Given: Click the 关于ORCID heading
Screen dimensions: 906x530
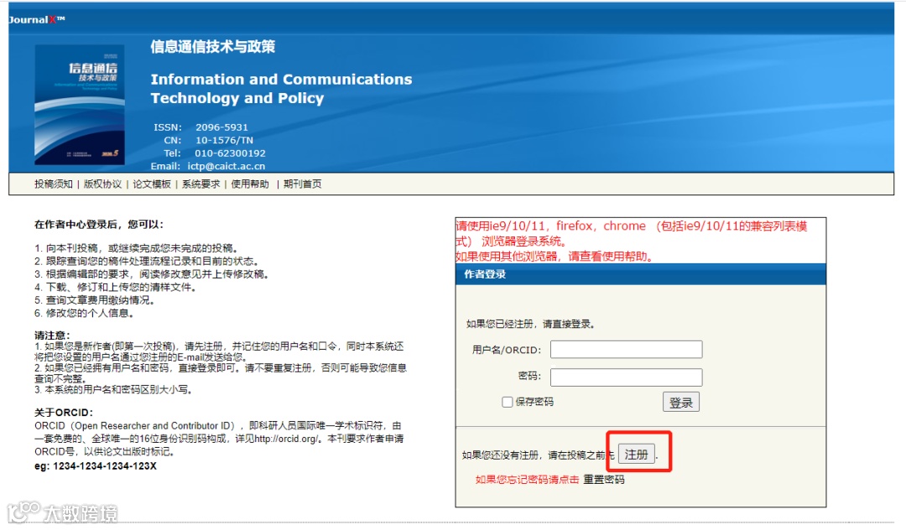Looking at the screenshot, I should [x=64, y=413].
